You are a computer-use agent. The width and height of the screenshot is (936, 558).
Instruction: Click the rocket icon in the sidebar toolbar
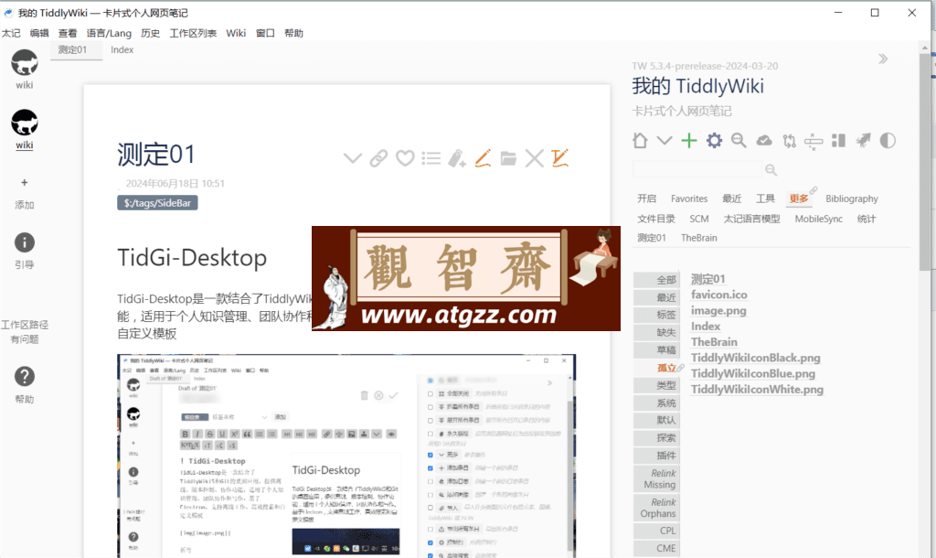click(x=863, y=140)
